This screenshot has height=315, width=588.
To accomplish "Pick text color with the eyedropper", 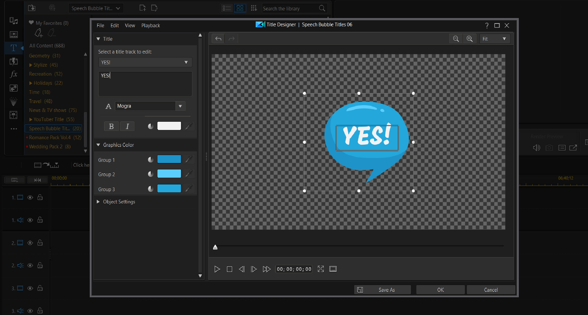I will coord(189,126).
